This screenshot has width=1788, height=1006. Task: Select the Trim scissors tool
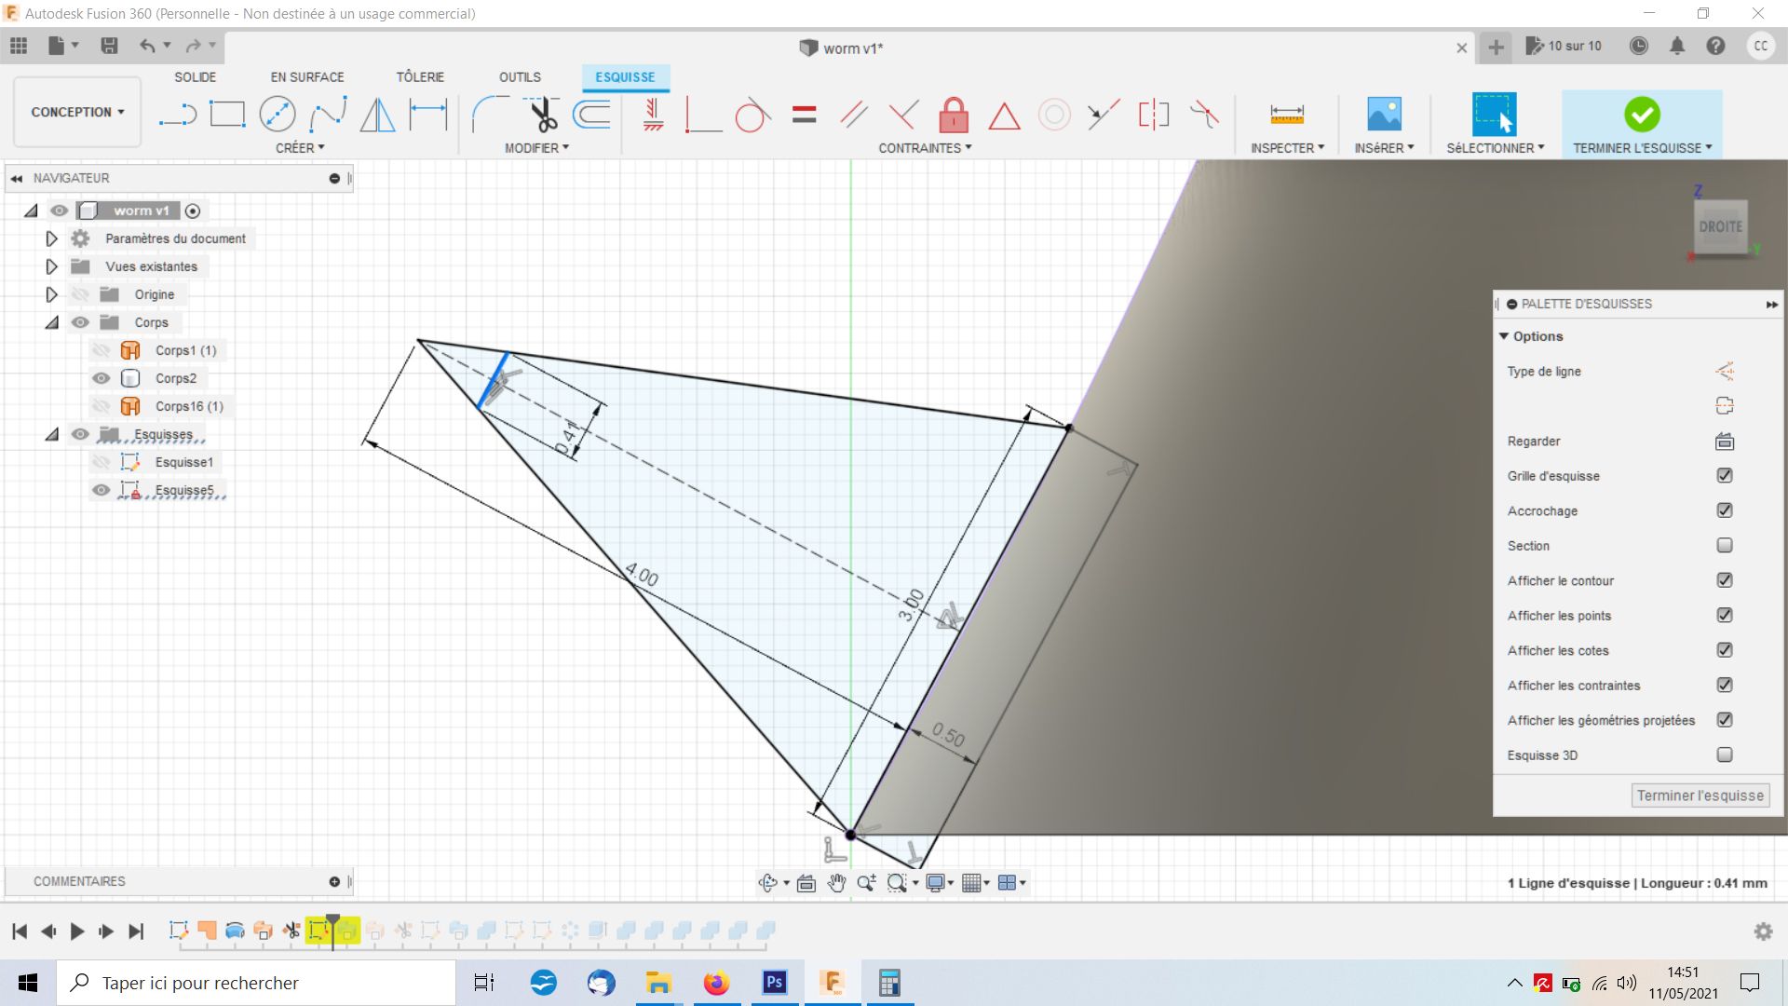tap(543, 116)
